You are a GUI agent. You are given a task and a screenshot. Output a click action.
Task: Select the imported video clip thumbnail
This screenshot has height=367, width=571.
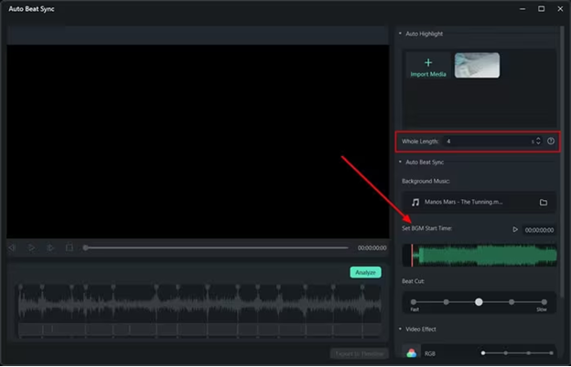click(477, 65)
